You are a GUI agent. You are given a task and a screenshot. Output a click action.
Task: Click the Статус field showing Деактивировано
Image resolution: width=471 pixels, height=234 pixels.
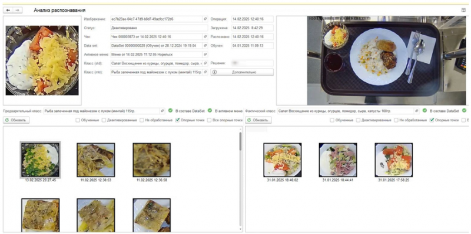click(x=159, y=28)
